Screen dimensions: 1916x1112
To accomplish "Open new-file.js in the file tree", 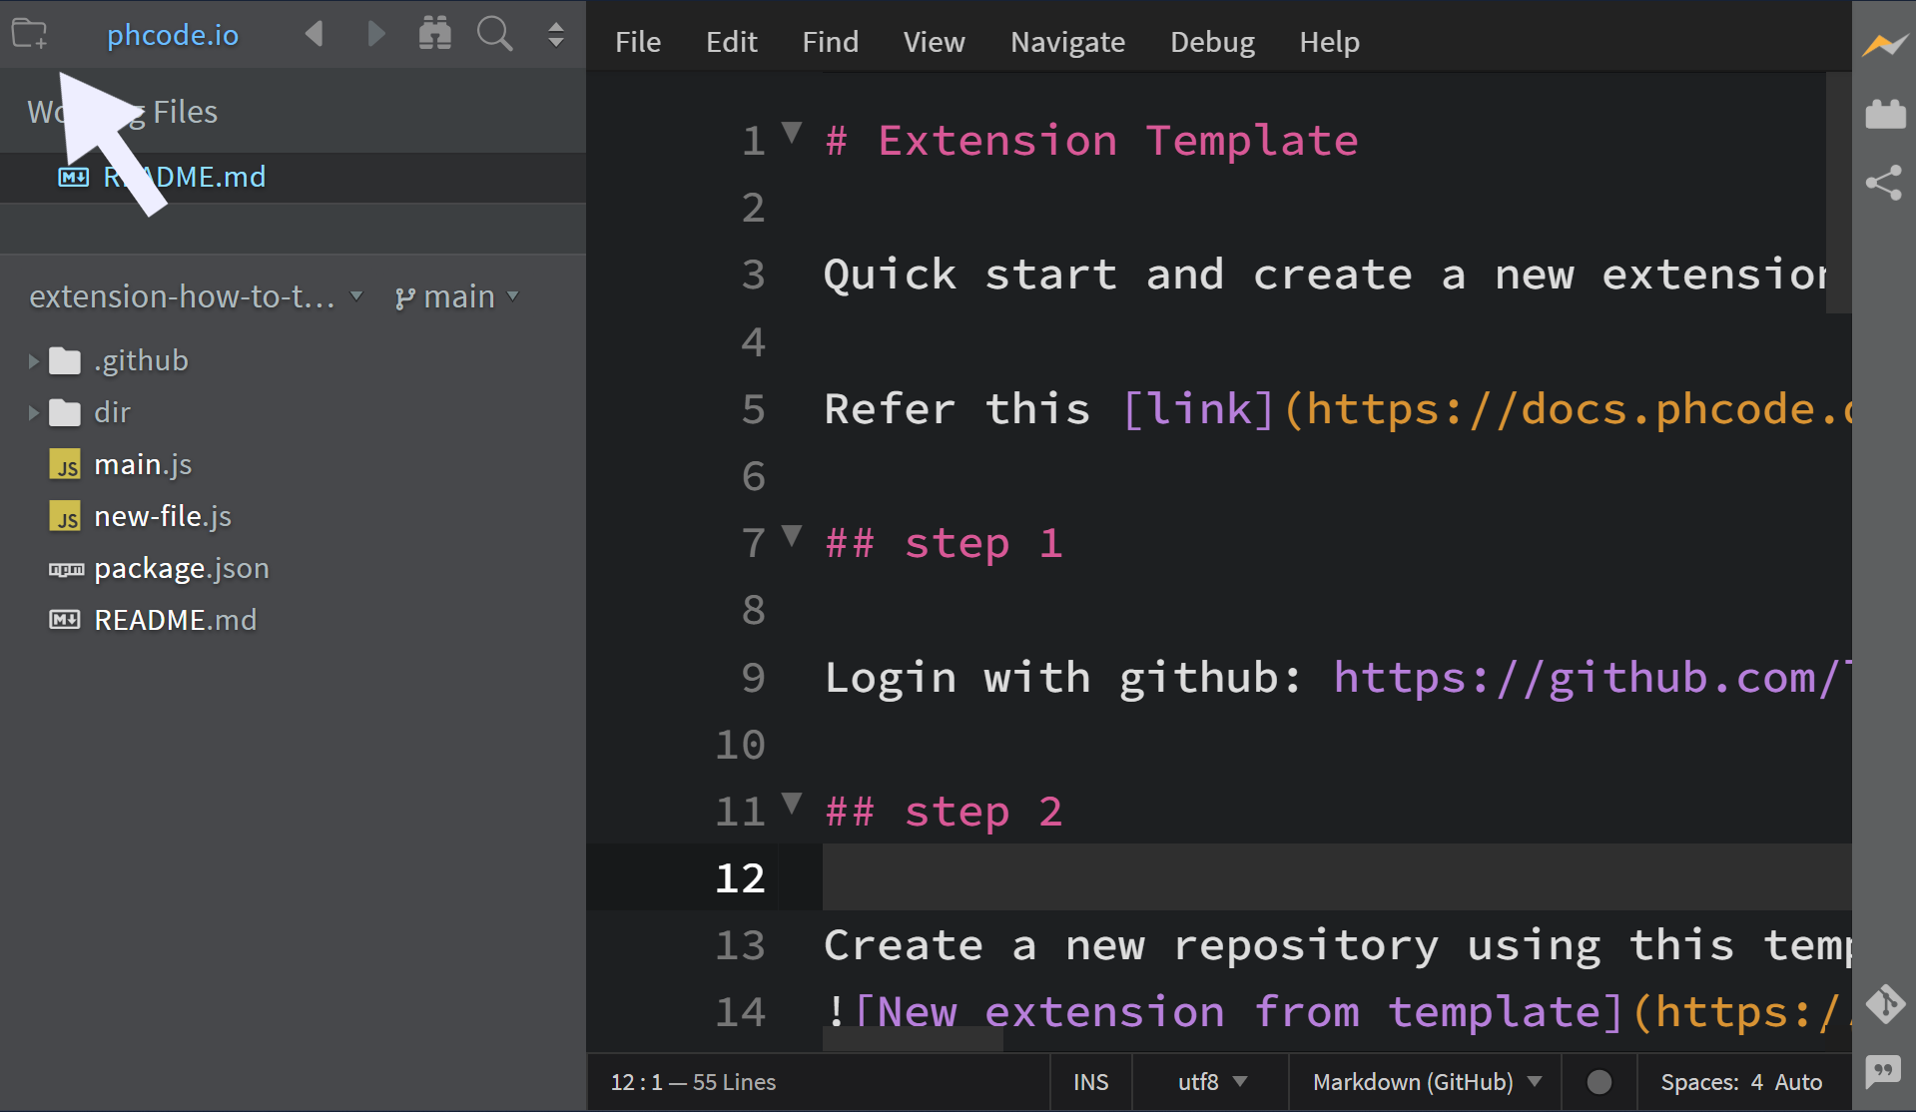I will [x=163, y=516].
